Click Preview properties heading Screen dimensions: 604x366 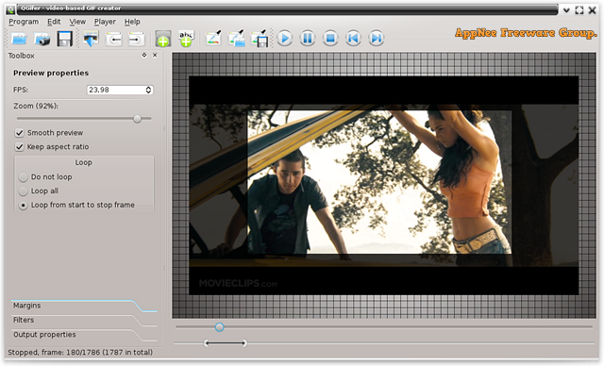[51, 73]
